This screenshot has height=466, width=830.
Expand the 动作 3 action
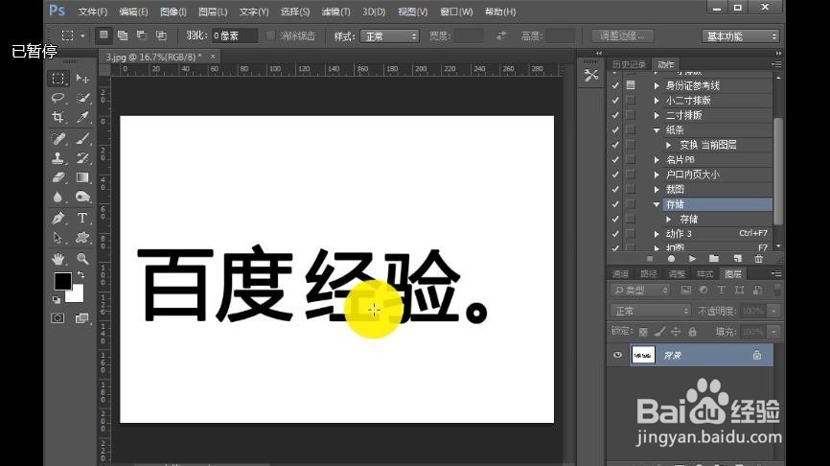(x=657, y=234)
